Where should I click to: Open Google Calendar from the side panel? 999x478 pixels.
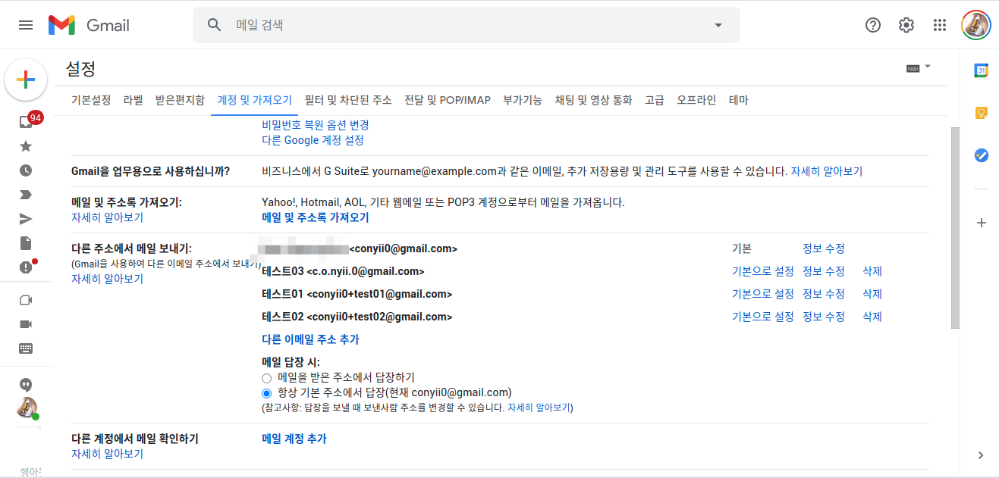click(x=981, y=72)
